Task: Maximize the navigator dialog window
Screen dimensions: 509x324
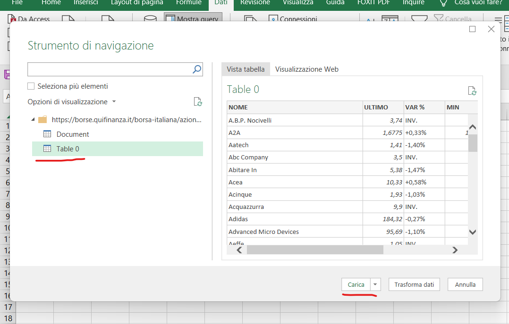Action: tap(472, 29)
